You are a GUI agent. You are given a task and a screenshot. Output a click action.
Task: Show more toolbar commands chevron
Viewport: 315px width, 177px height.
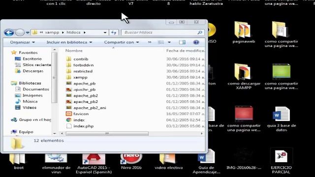150,42
